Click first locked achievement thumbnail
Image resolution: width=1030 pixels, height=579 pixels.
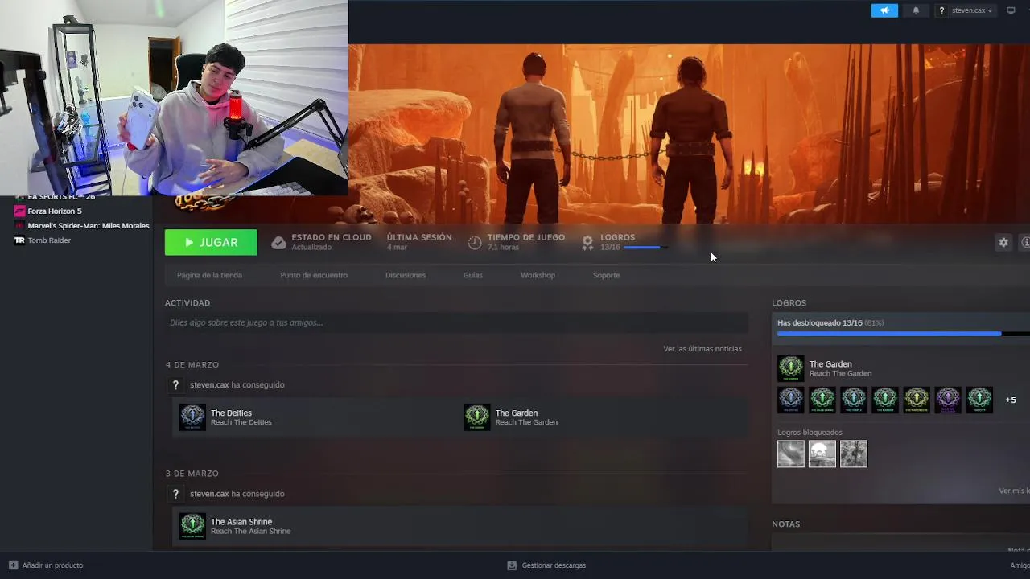[790, 454]
